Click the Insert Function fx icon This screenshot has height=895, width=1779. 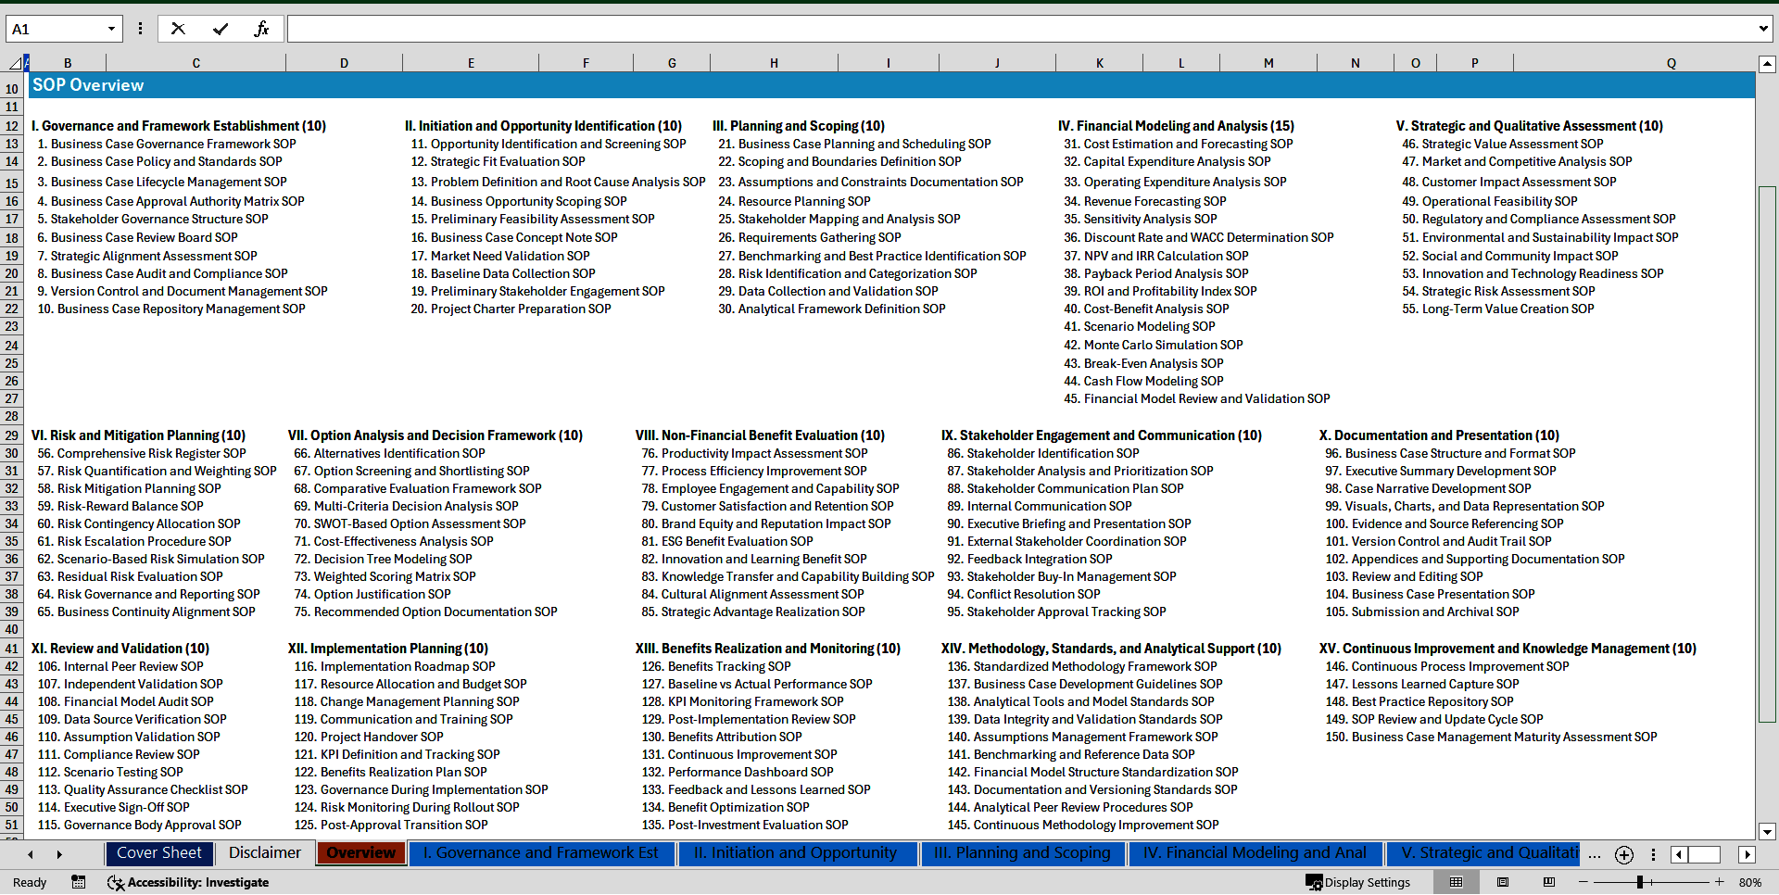(x=261, y=29)
